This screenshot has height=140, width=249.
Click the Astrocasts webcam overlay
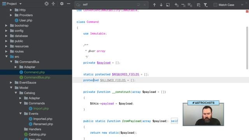click(203, 113)
